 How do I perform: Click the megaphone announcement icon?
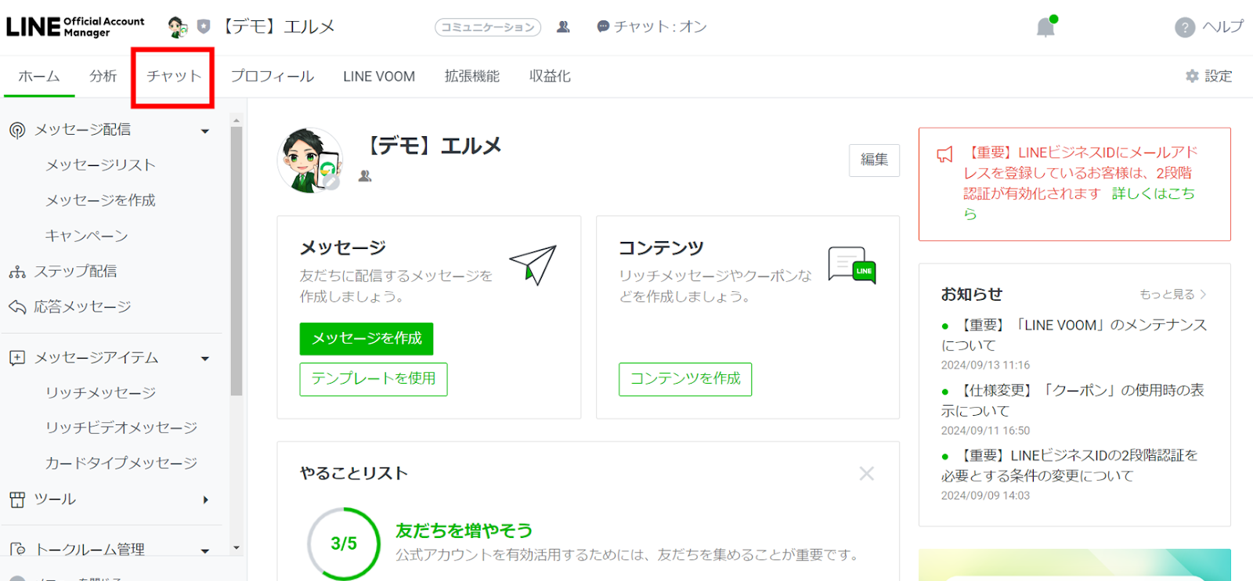click(x=945, y=154)
